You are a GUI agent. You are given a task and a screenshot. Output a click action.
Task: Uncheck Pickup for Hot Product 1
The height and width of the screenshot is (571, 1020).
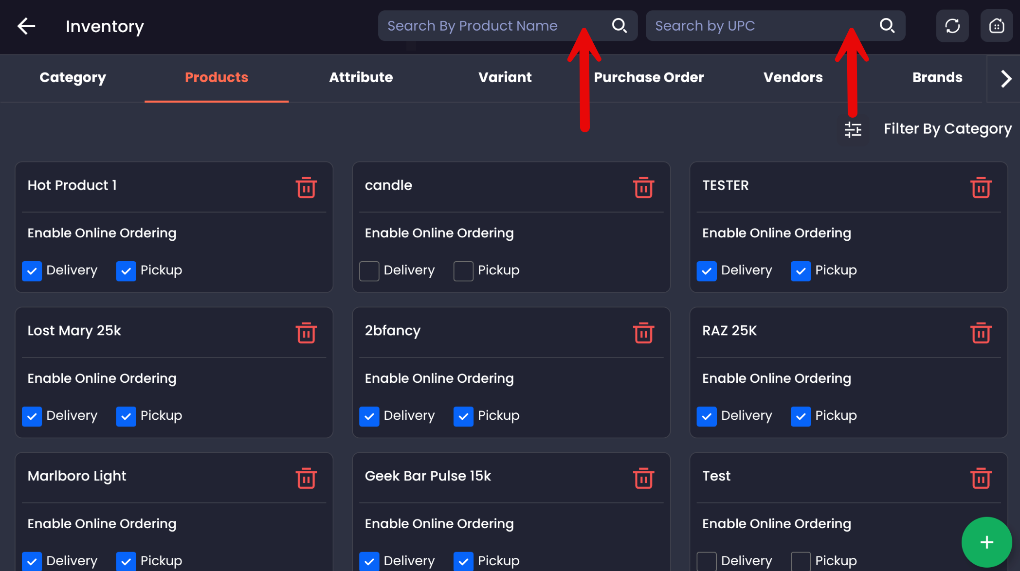click(x=126, y=271)
